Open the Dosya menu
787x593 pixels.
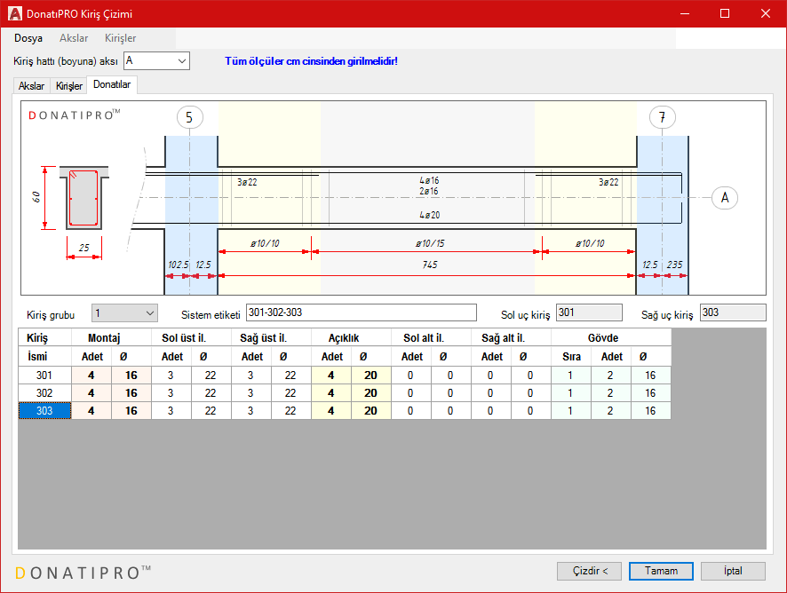28,38
